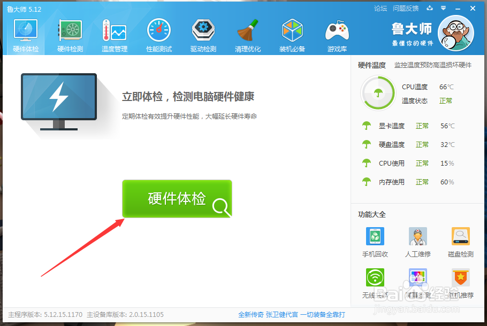Open the 人工维修 technician icon
Screen dimensions: 487x326
pyautogui.click(x=418, y=236)
